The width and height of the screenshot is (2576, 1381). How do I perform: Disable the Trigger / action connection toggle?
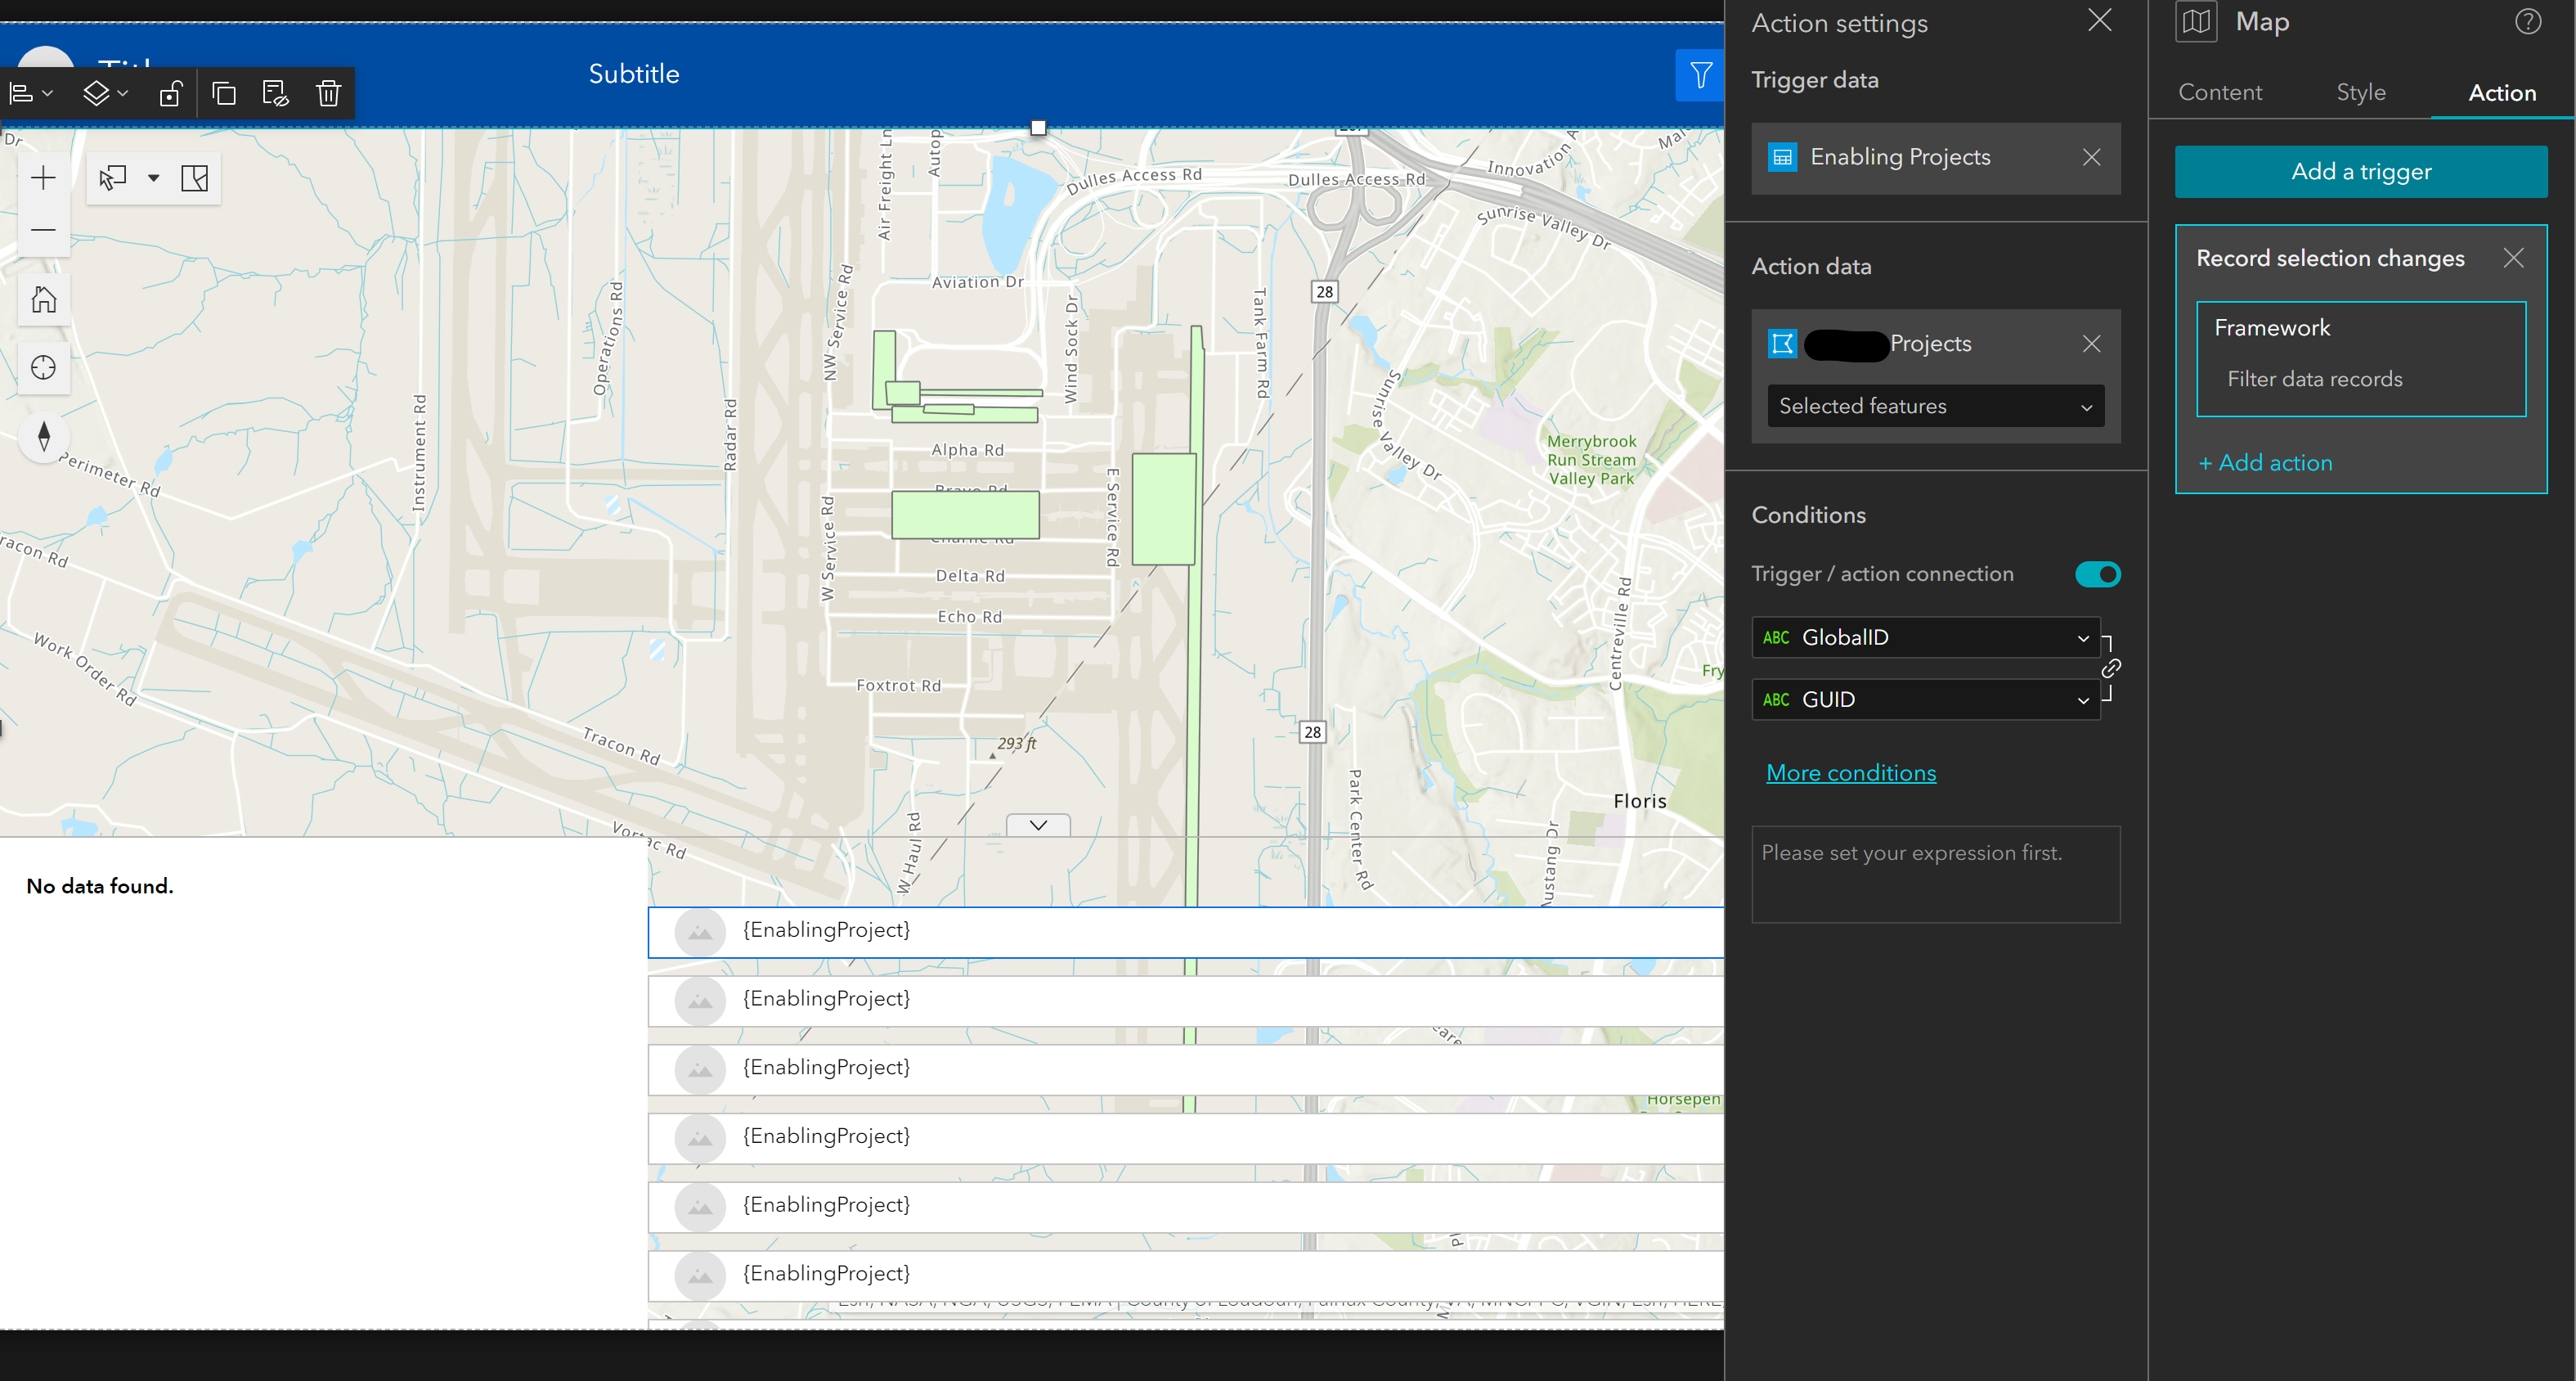2097,574
